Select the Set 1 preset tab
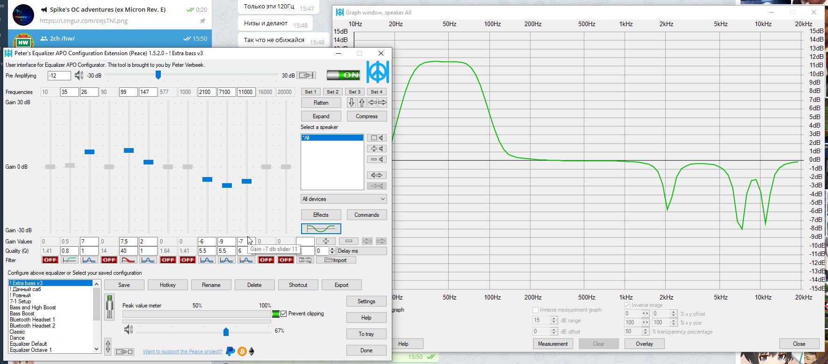This screenshot has width=828, height=364. (x=310, y=92)
